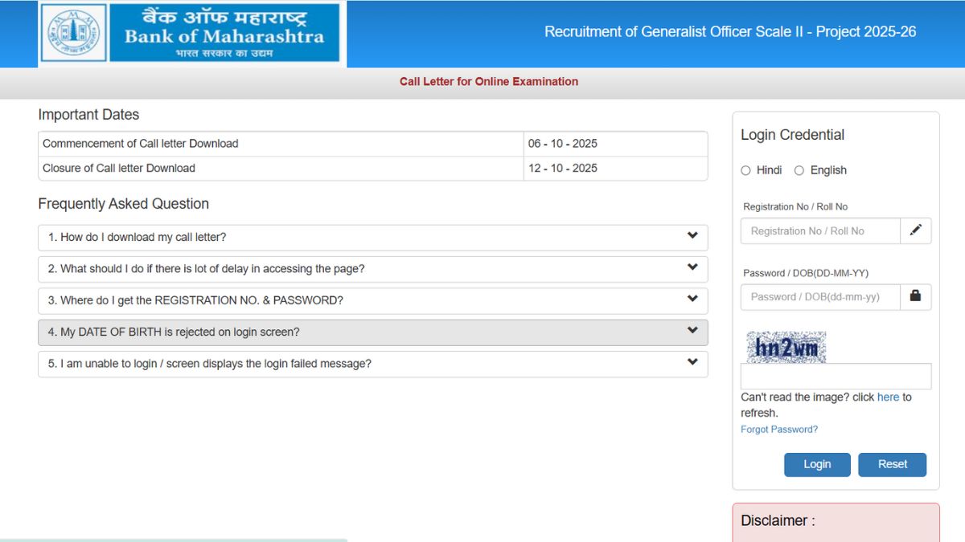Screen dimensions: 965x542
Task: Open FAQ 'My DATE OF BIRTH is rejected'
Action: (x=174, y=332)
